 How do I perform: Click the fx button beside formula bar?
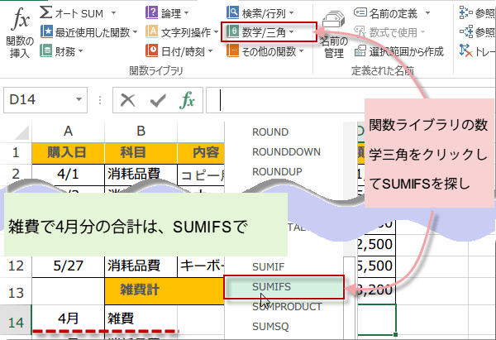click(187, 100)
